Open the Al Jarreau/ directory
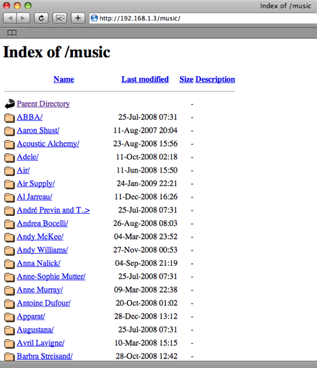 [x=34, y=197]
